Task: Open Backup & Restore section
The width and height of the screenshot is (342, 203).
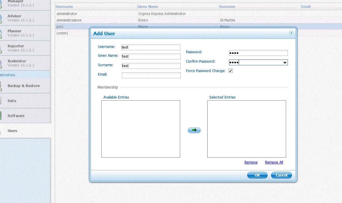Action: [x=25, y=86]
